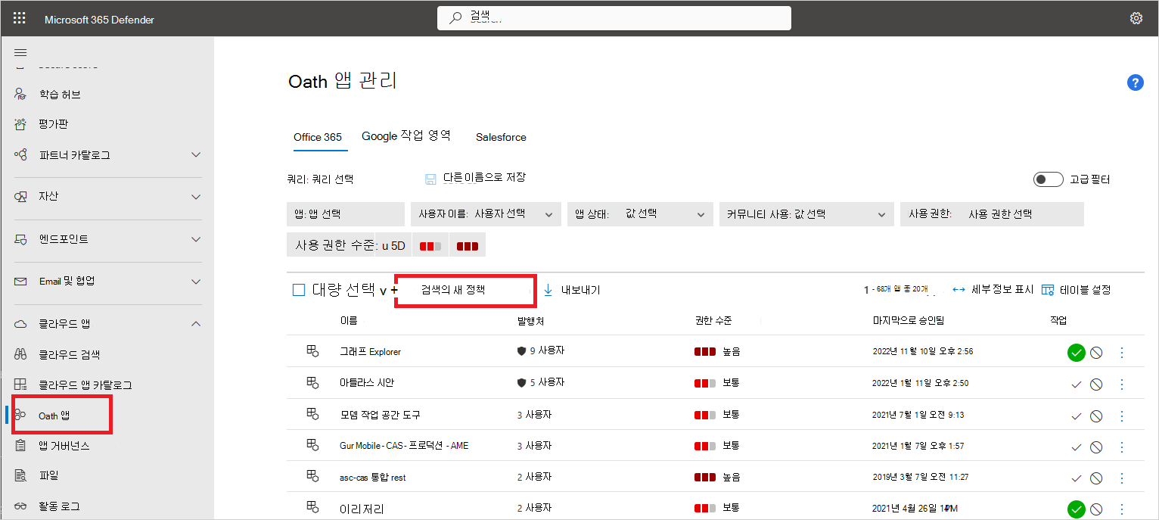Collapse the 클라우드 앱 section chevron
Image resolution: width=1159 pixels, height=520 pixels.
pyautogui.click(x=196, y=324)
